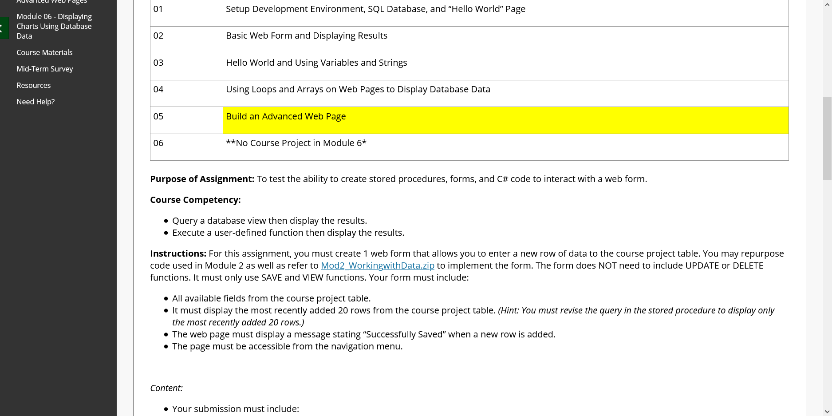Select Course Materials in the sidebar

tap(44, 52)
